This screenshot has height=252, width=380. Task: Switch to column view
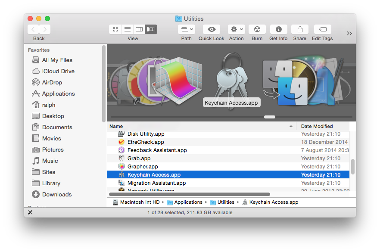tap(139, 29)
